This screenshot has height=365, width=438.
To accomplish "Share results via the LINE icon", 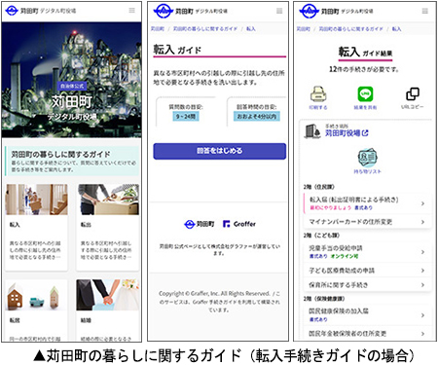I will tap(365, 94).
